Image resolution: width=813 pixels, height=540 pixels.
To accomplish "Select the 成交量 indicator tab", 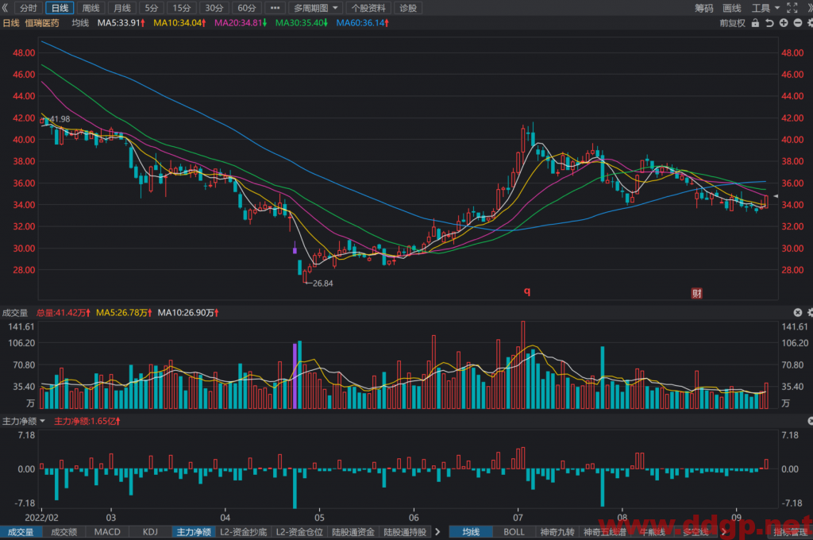I will [x=21, y=532].
